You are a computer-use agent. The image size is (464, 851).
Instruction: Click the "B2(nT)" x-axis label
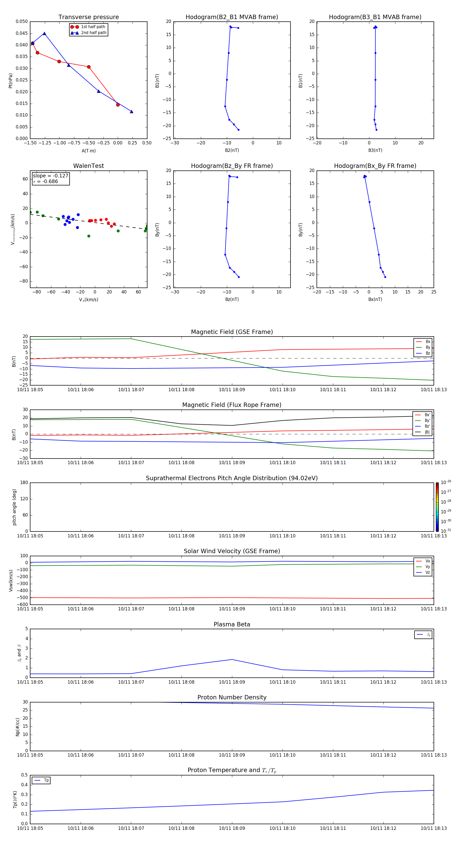click(232, 150)
